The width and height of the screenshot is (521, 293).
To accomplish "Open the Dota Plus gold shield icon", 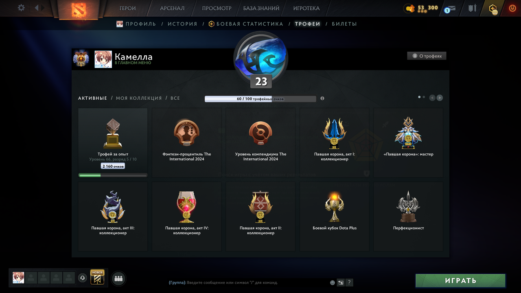I will point(493,8).
